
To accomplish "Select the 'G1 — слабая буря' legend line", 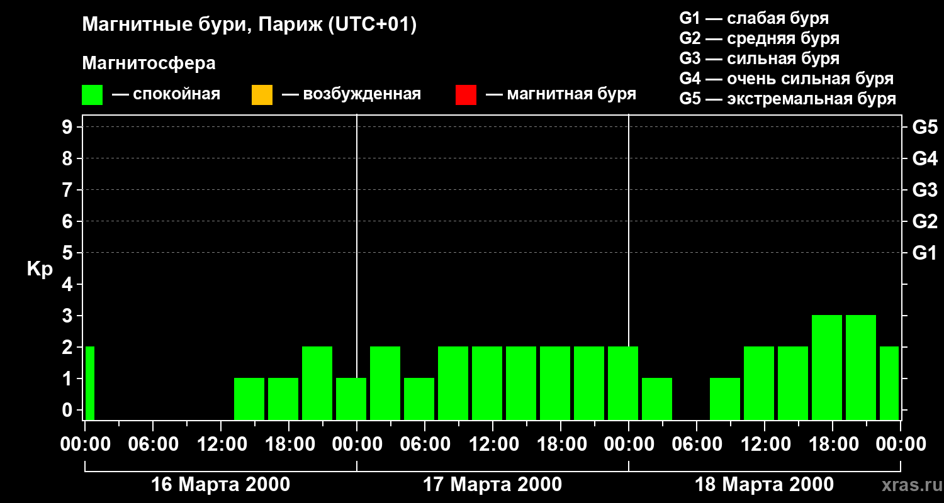I will 754,18.
